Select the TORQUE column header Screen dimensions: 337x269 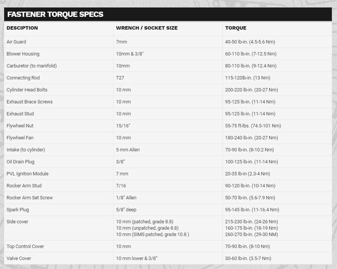236,28
